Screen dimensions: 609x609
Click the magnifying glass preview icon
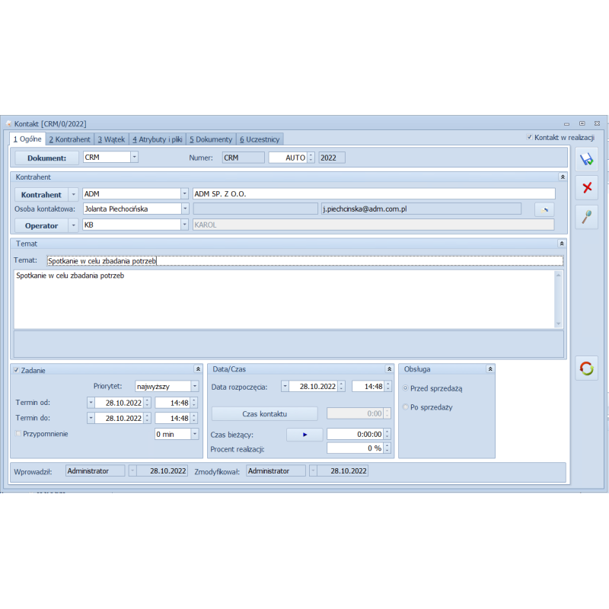pyautogui.click(x=586, y=216)
